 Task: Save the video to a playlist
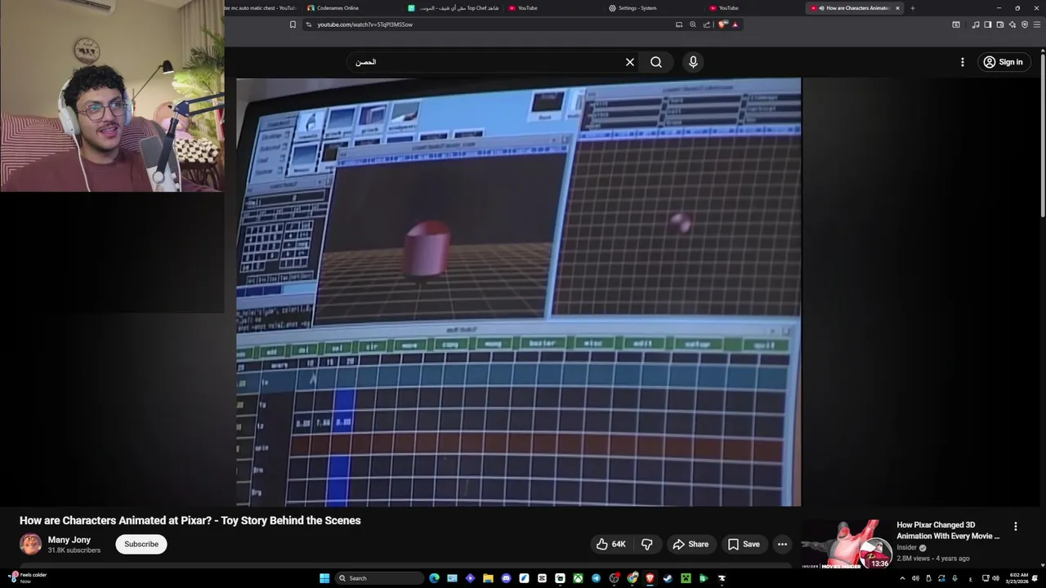coord(744,544)
